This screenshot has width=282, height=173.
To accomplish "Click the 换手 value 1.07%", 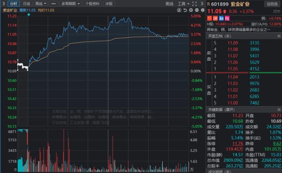I will coord(275,133).
